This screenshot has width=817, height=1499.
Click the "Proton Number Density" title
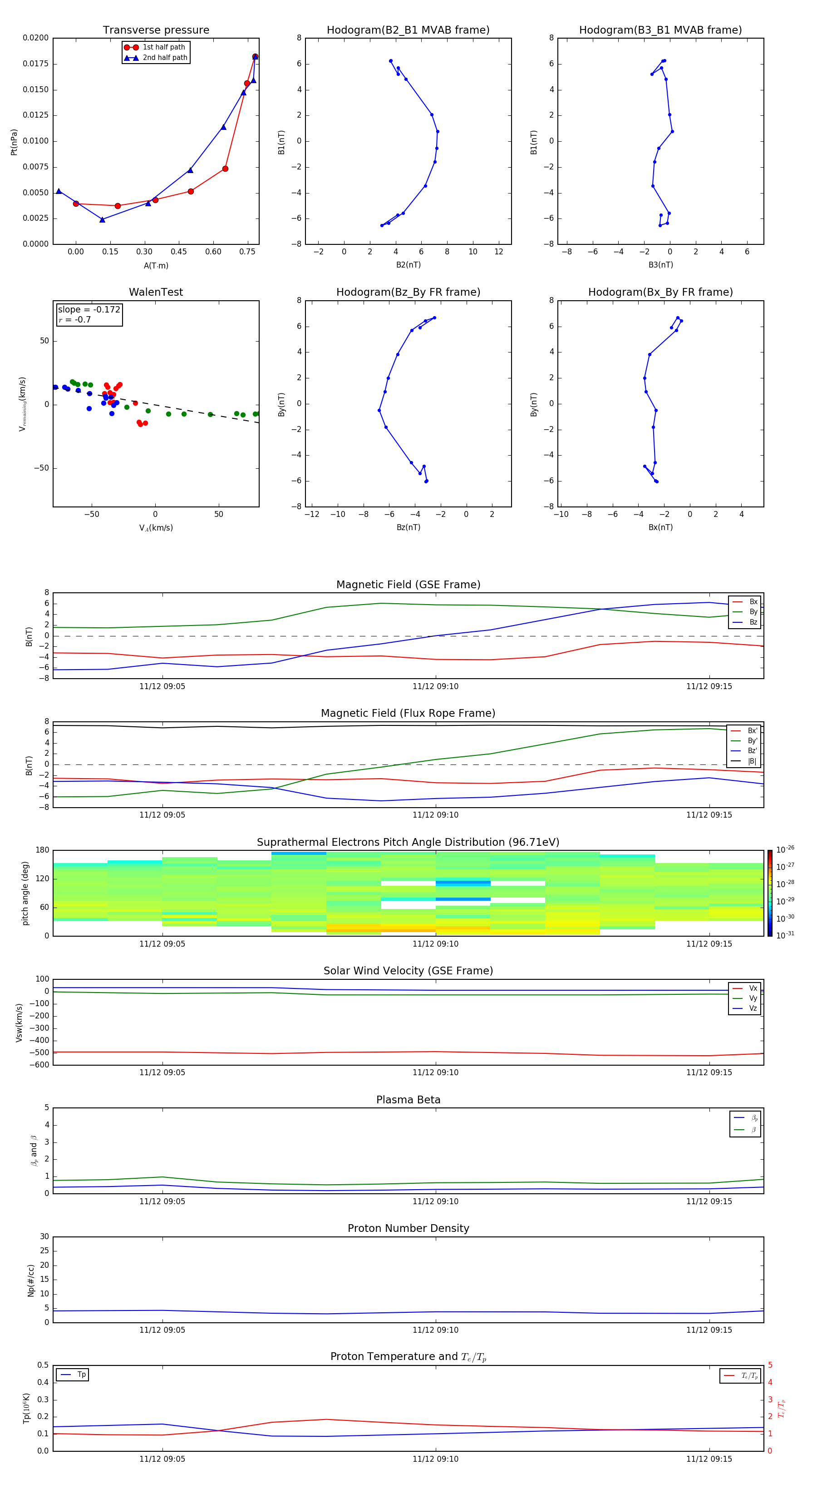(408, 1229)
